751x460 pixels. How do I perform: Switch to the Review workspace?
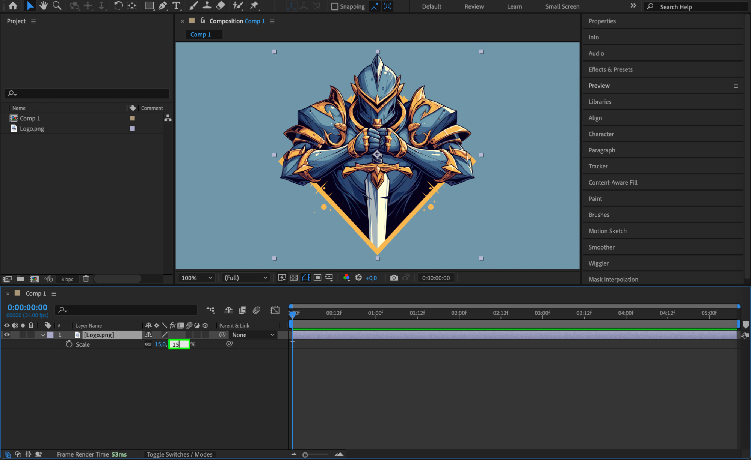coord(474,6)
